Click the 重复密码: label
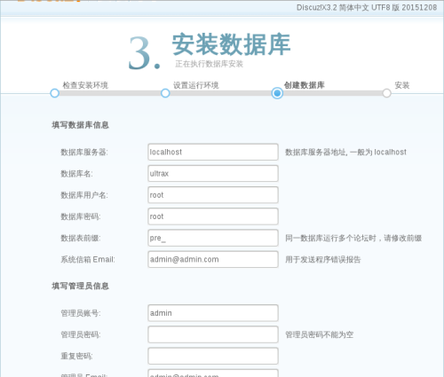Screen dimensions: 444x377 pos(76,356)
